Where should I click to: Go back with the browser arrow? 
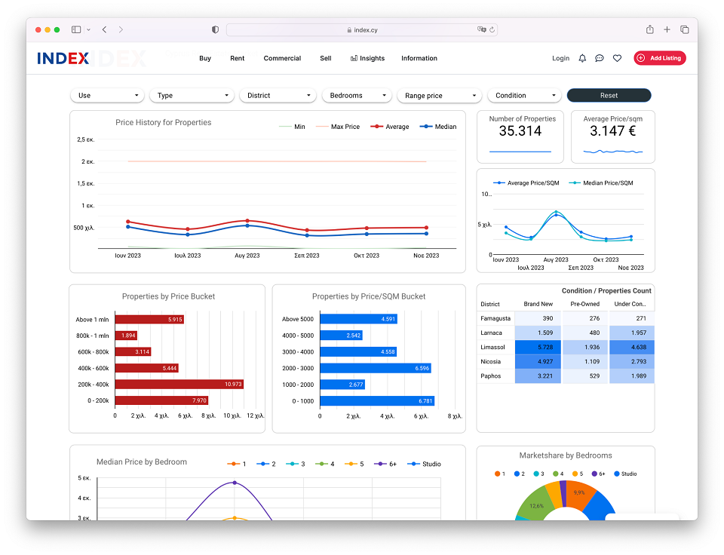[104, 29]
